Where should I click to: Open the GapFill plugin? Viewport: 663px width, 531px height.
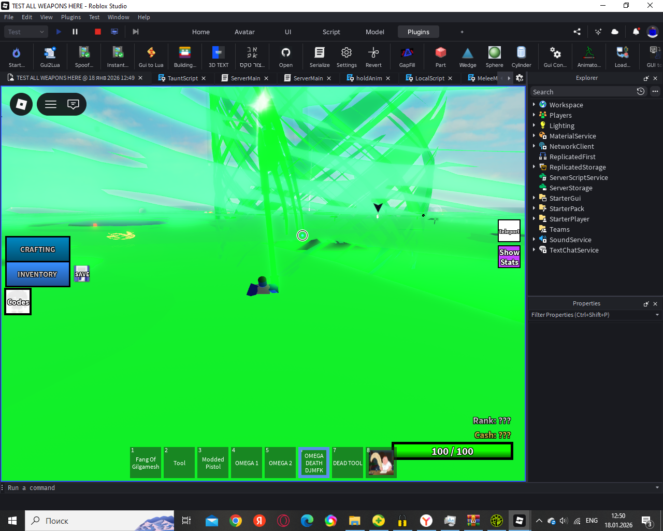407,57
